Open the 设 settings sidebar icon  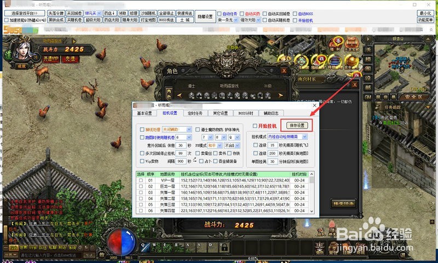tap(368, 78)
